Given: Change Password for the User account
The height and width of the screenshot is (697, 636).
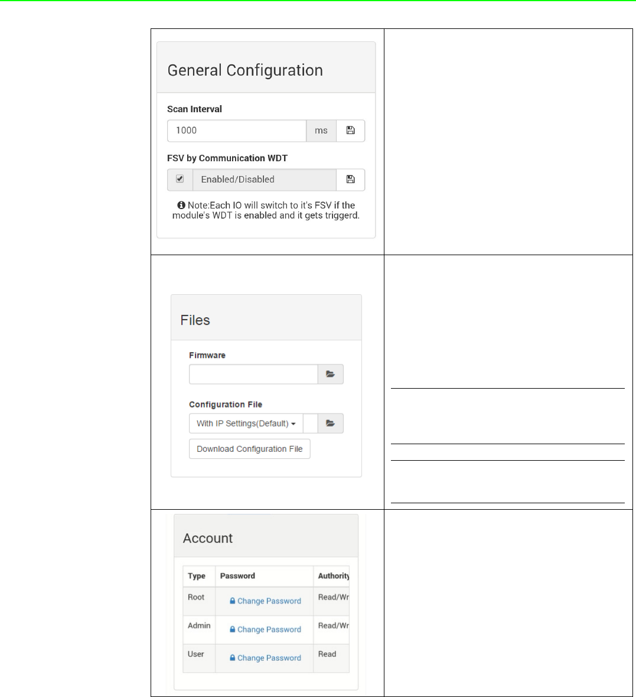Looking at the screenshot, I should click(269, 658).
